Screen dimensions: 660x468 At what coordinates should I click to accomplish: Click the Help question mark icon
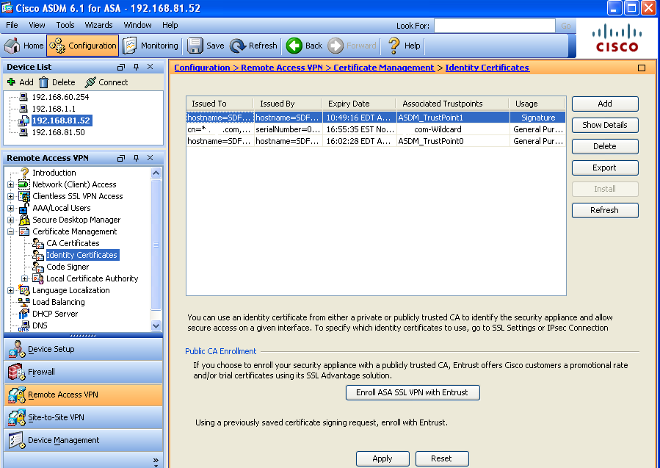(x=394, y=46)
